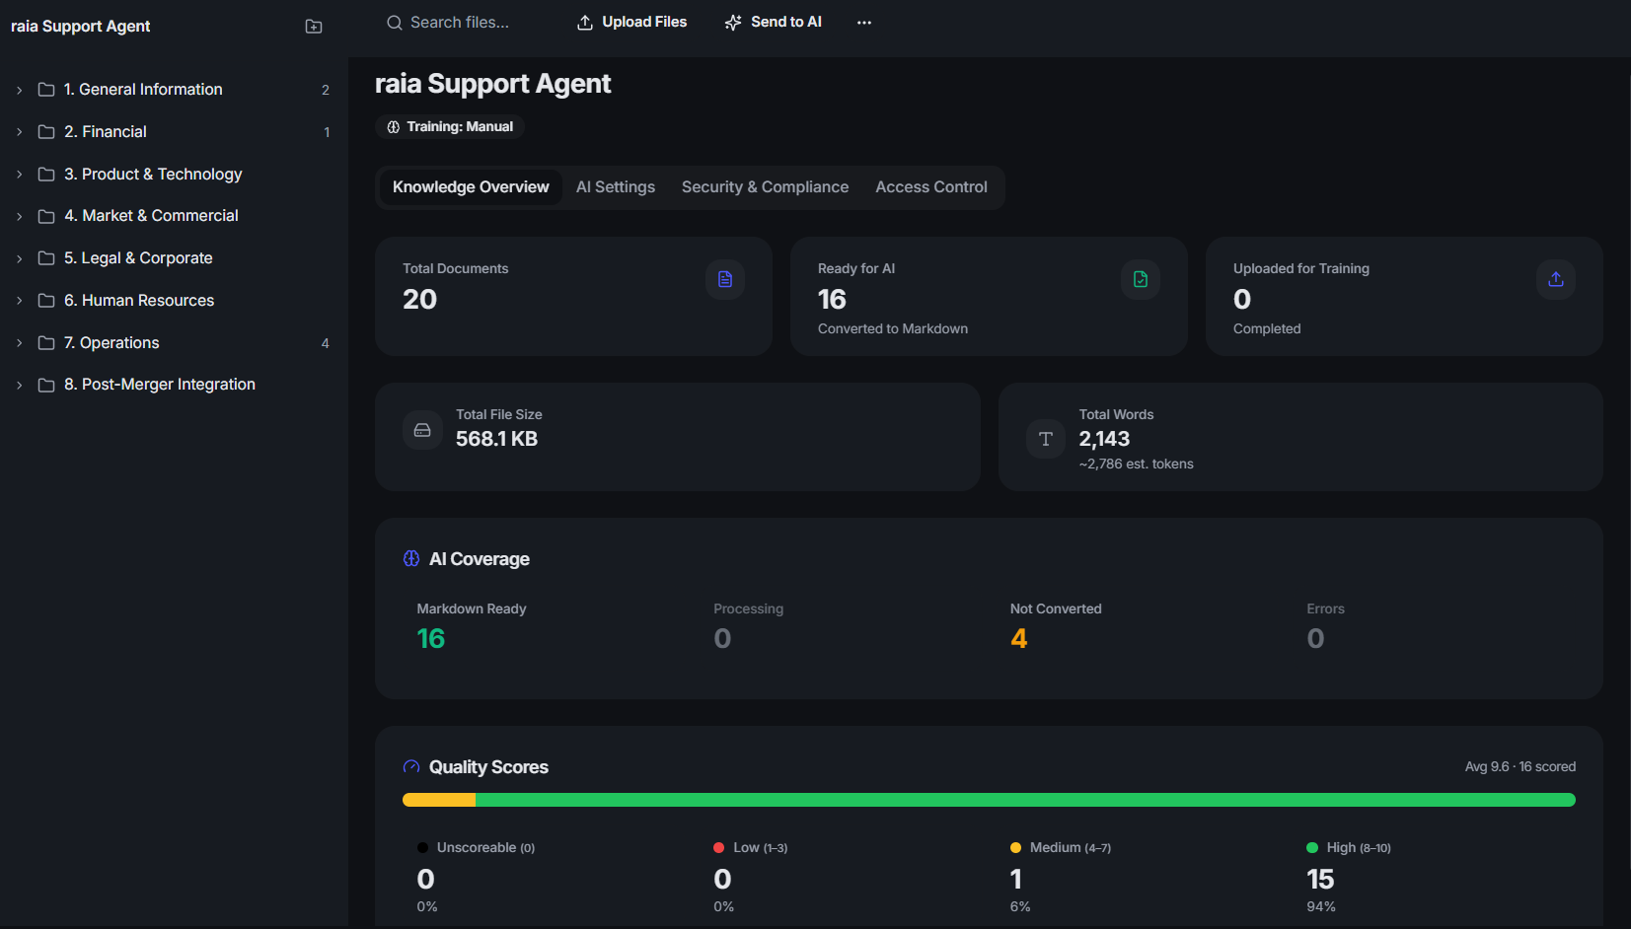This screenshot has height=929, width=1631.
Task: Click the new folder icon in sidebar header
Action: 314,27
